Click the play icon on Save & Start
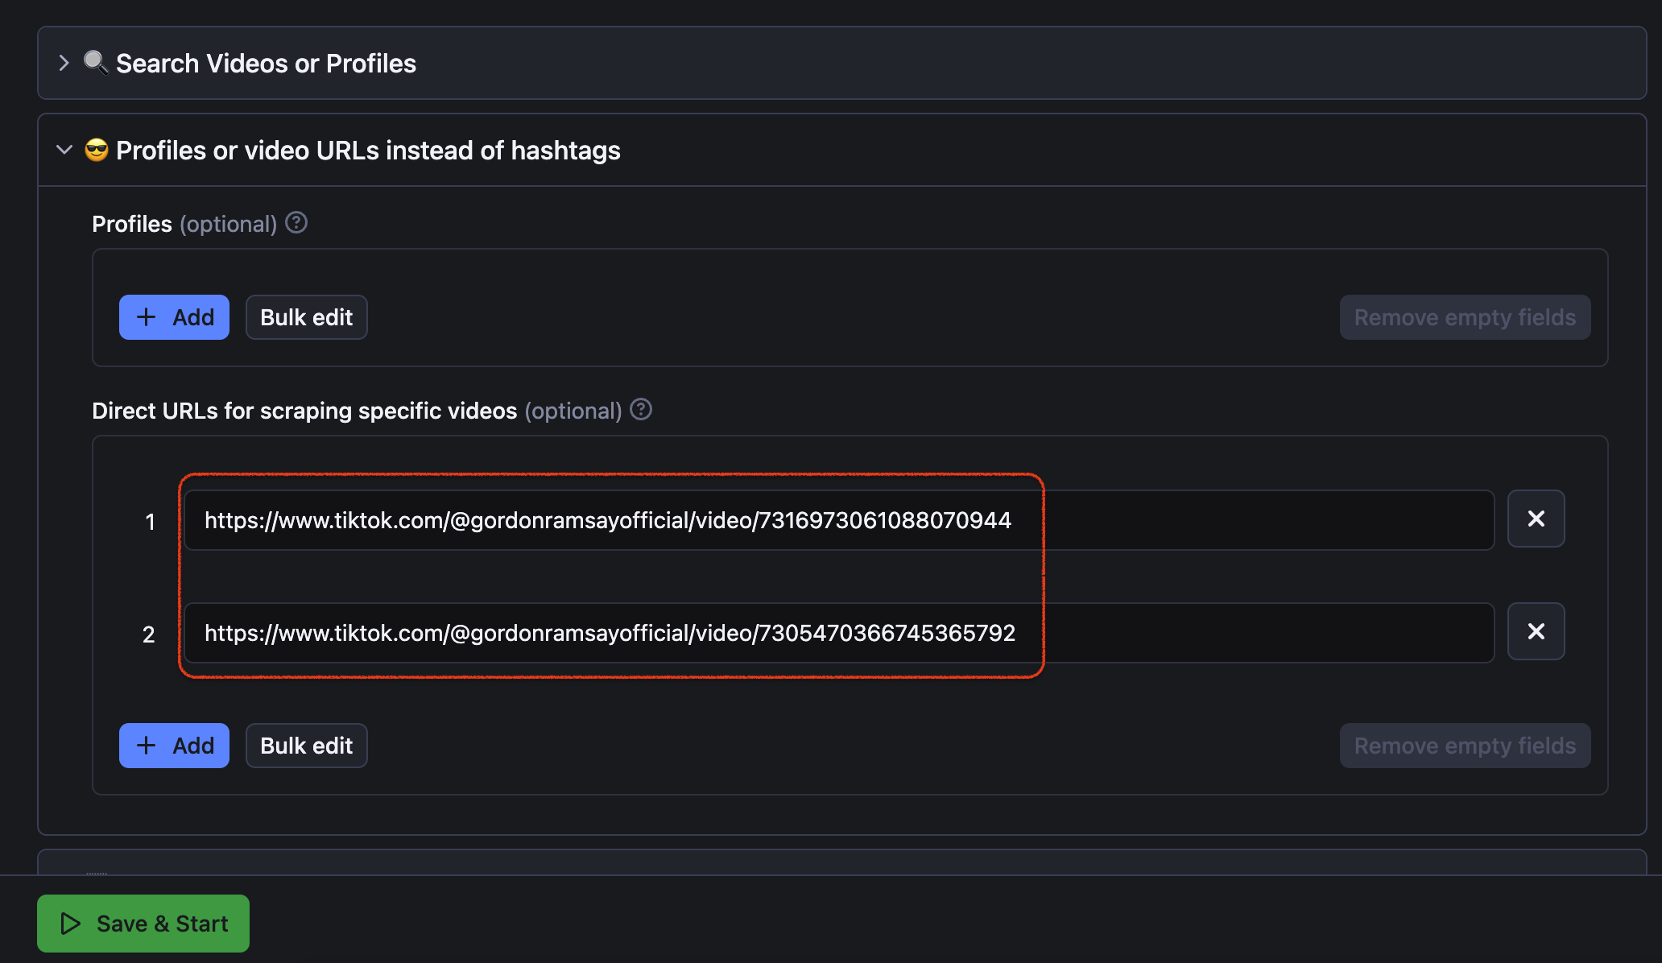Screen dimensions: 1662x963 (71, 924)
